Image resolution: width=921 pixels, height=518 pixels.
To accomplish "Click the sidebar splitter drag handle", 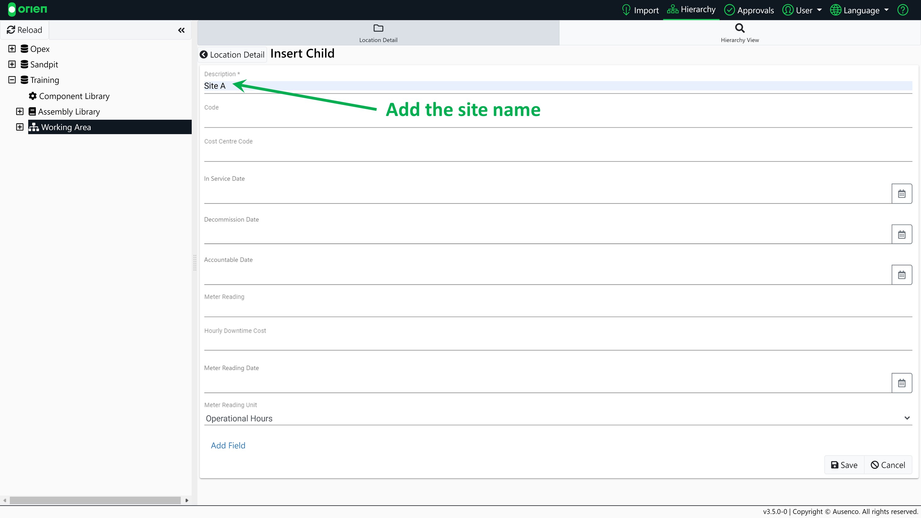I will [195, 263].
